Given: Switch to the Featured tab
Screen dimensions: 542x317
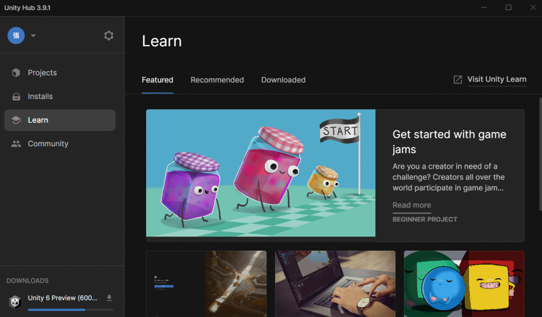Looking at the screenshot, I should 157,80.
